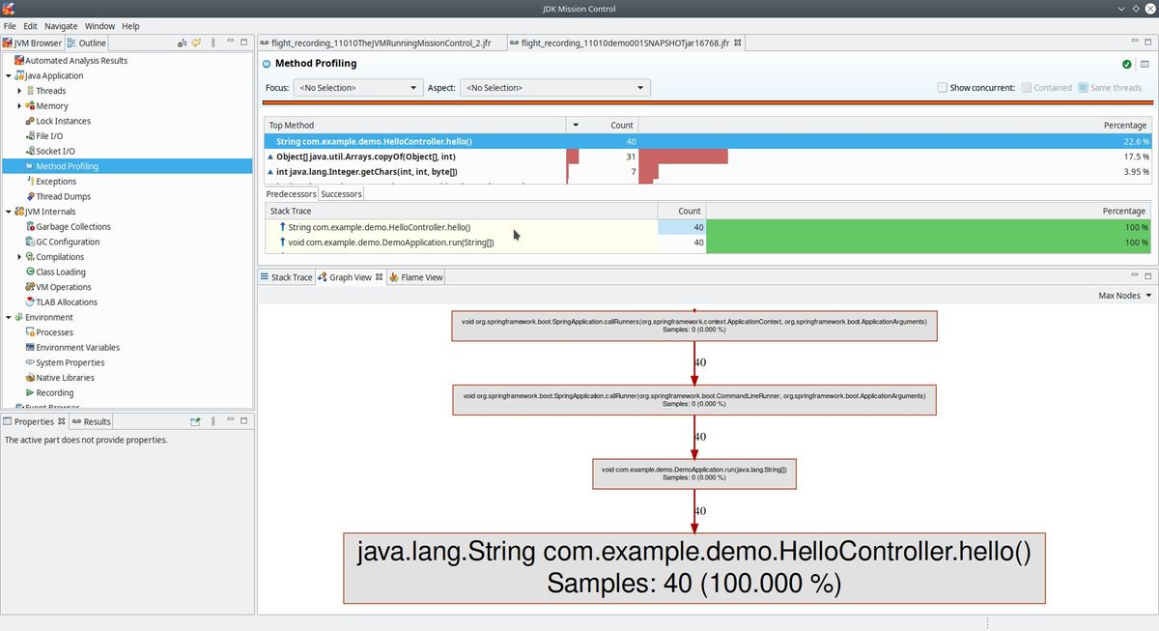
Task: Toggle the Same threads checkbox
Action: pyautogui.click(x=1083, y=87)
